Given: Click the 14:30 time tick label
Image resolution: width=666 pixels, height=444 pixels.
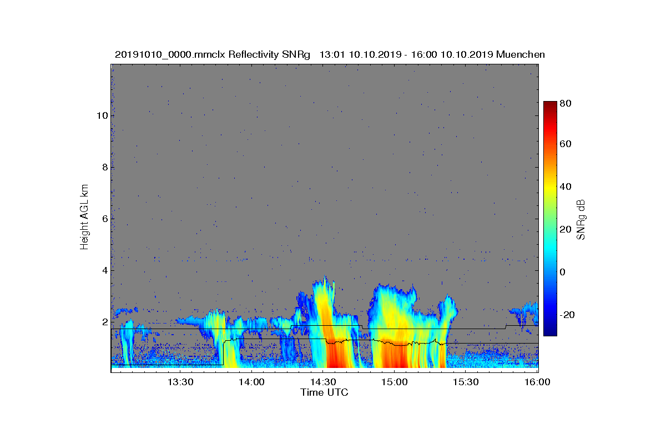Looking at the screenshot, I should (x=323, y=382).
